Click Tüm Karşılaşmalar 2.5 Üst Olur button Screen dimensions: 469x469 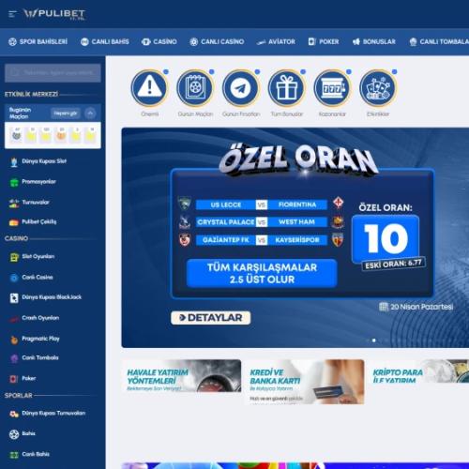[x=262, y=273]
